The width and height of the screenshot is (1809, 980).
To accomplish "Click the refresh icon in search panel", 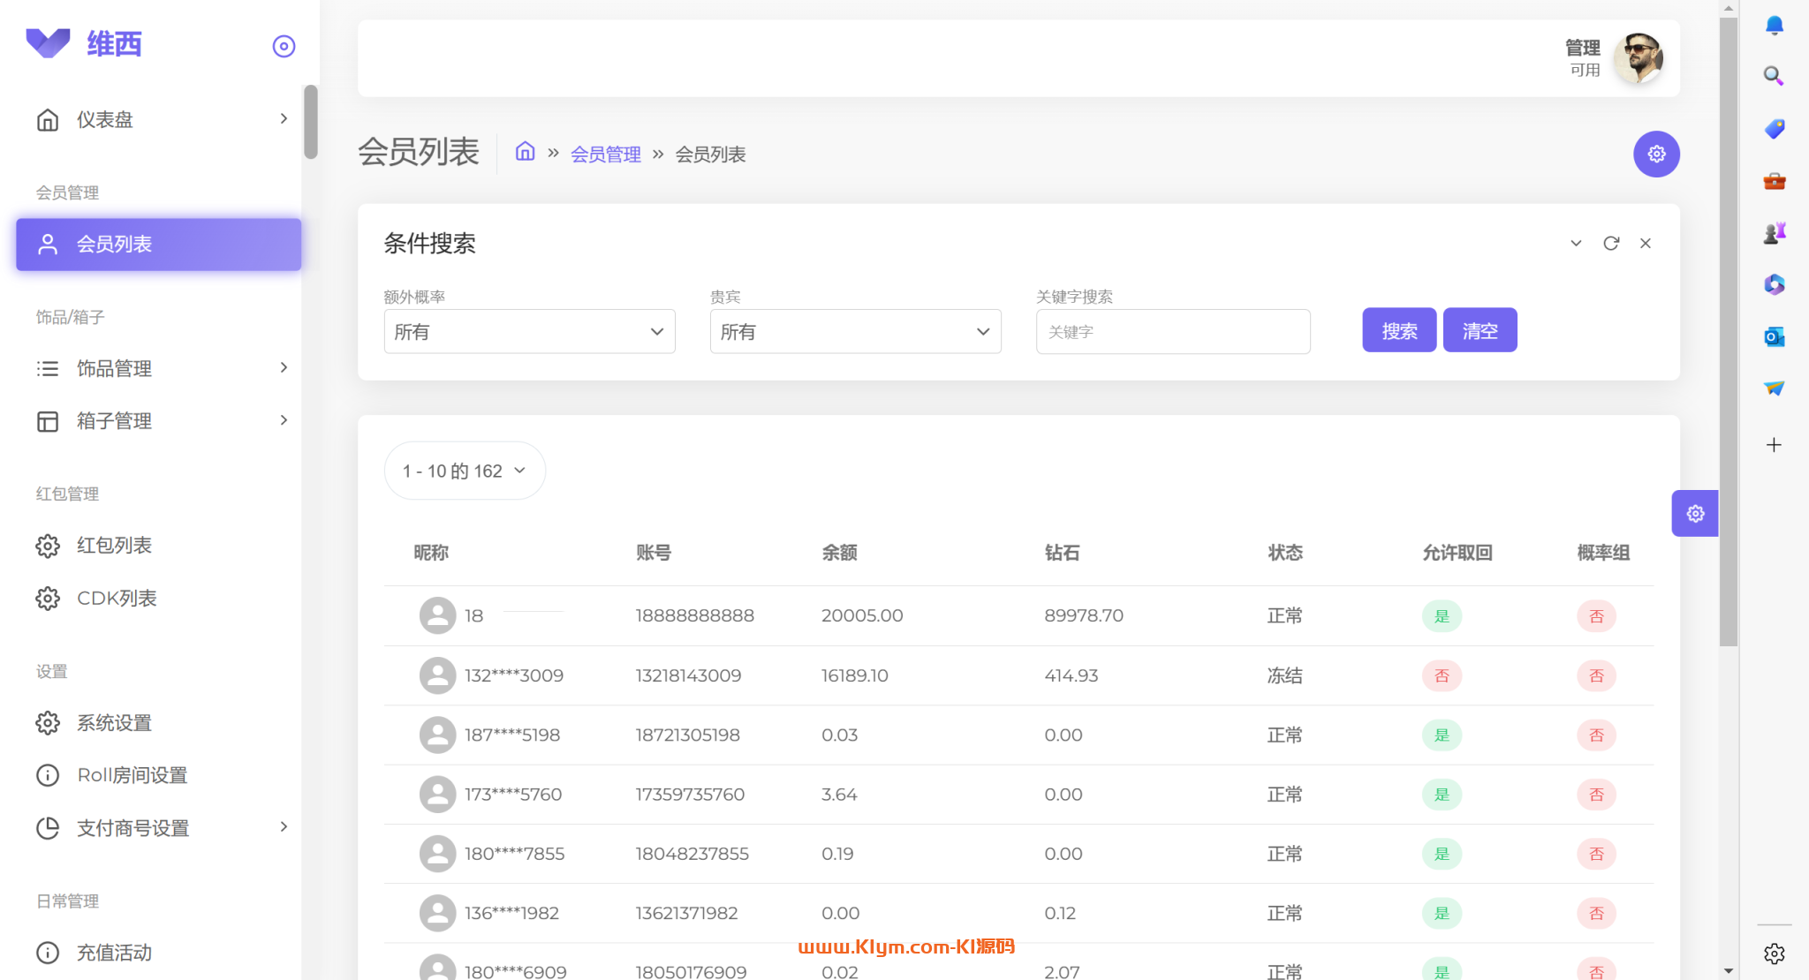I will tap(1611, 244).
